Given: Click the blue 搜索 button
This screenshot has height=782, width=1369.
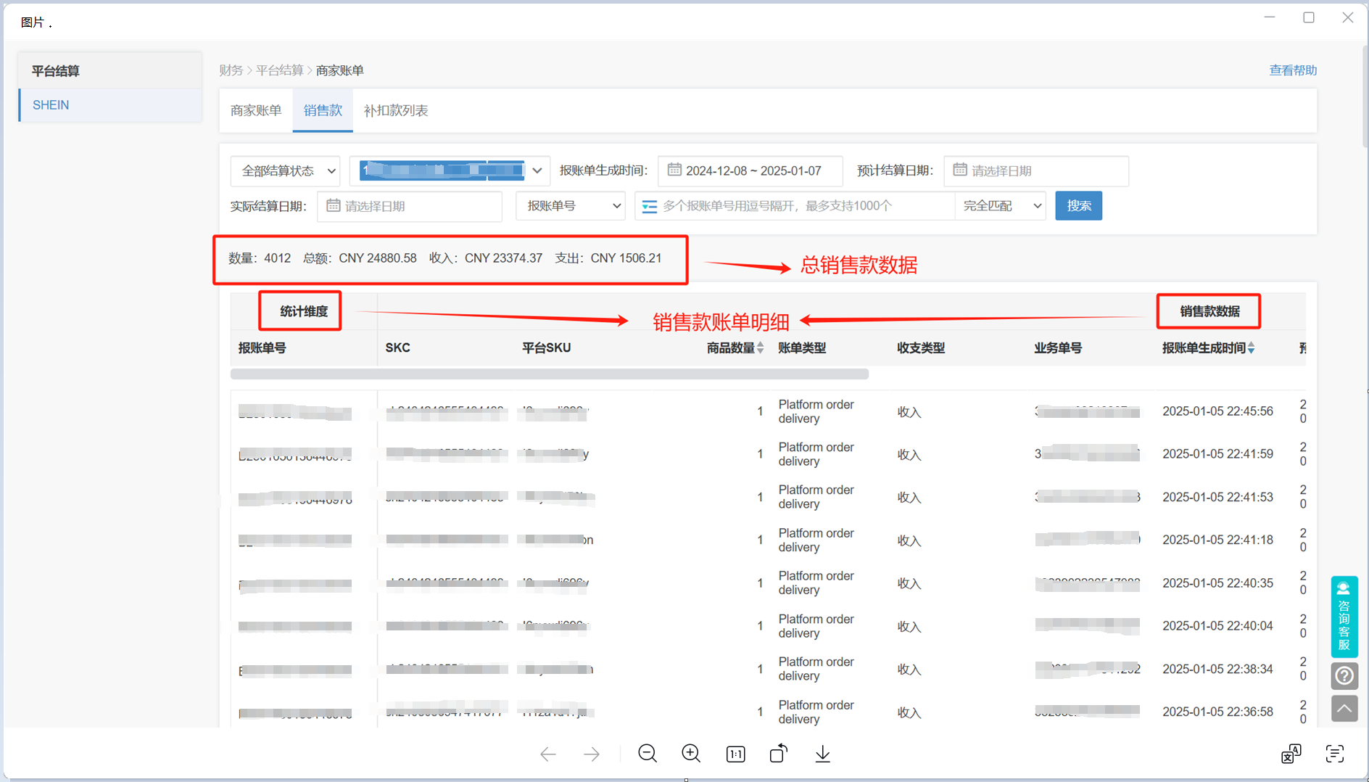Looking at the screenshot, I should point(1079,206).
